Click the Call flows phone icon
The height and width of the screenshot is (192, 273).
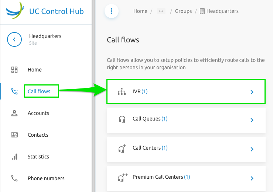click(x=14, y=91)
